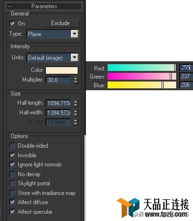Enable the No decay option
Image resolution: width=193 pixels, height=221 pixels.
pyautogui.click(x=13, y=174)
